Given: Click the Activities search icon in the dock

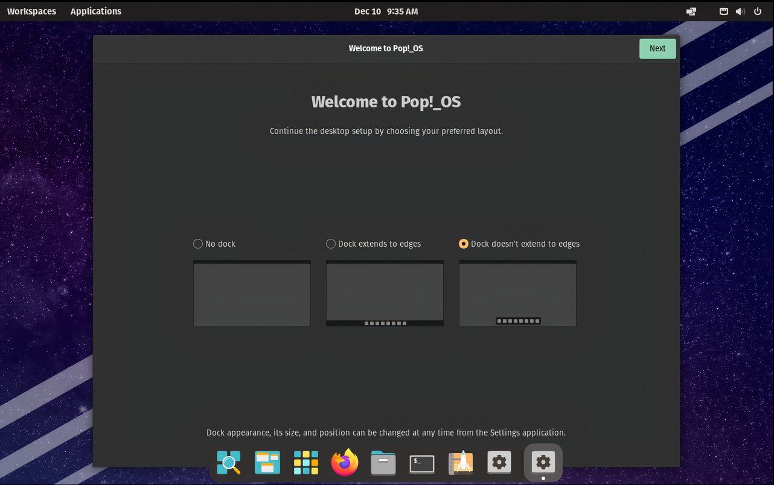Looking at the screenshot, I should click(x=228, y=463).
